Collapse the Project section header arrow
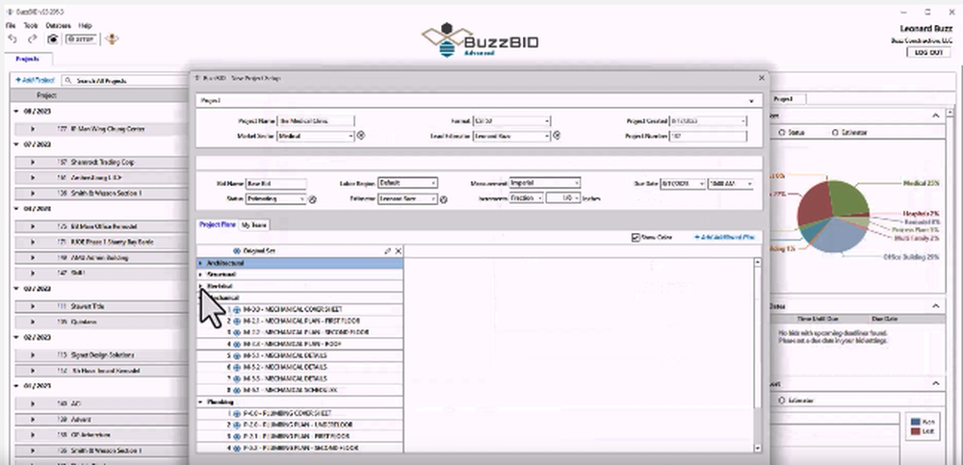This screenshot has width=963, height=465. click(751, 100)
